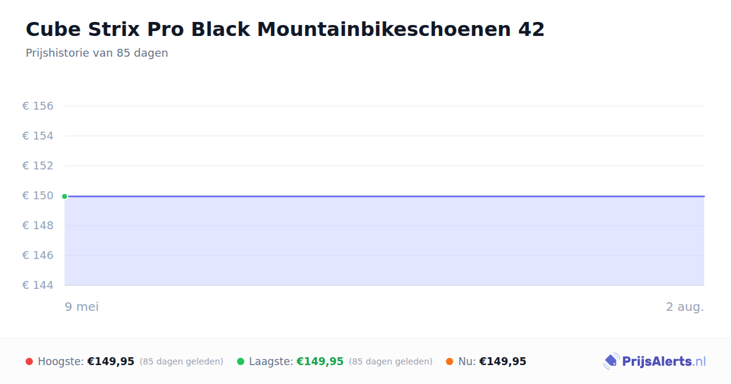Click the green lowest price €149,95
731x384 pixels.
coord(320,361)
